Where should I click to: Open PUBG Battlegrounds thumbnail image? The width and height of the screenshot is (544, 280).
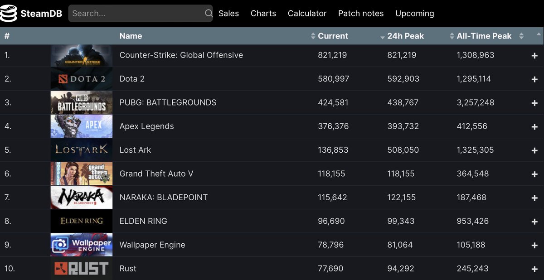tap(82, 102)
